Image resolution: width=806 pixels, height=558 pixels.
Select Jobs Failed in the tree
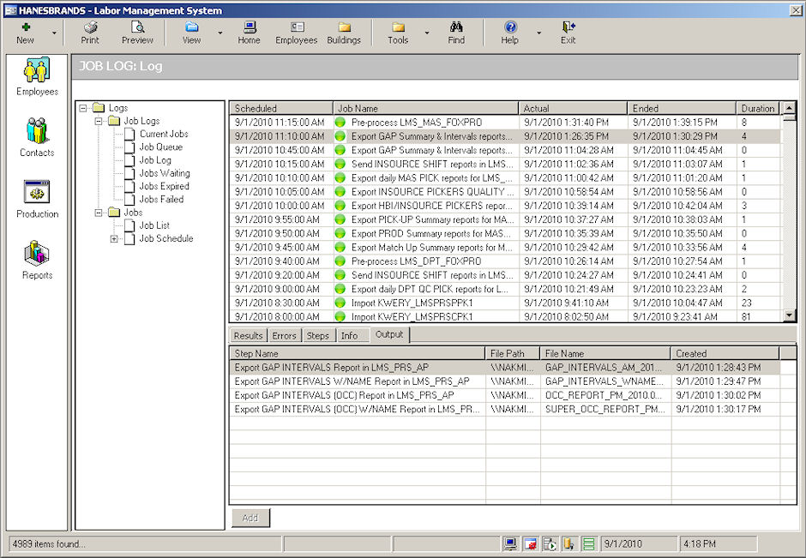pos(161,199)
